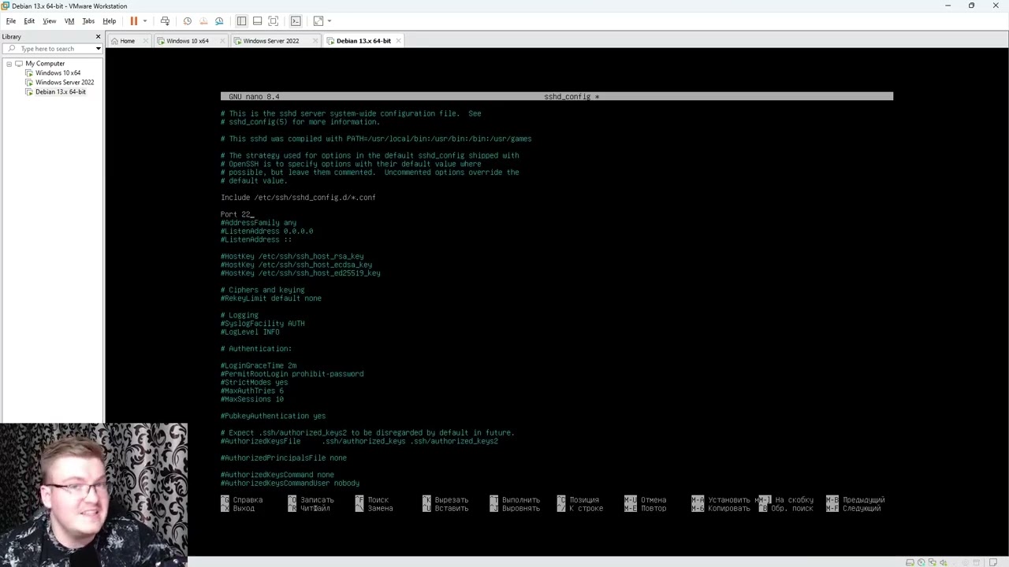Screen dimensions: 1009x567
Task: Click the '#PermitRootLogin prohibit-password' line
Action: point(292,374)
